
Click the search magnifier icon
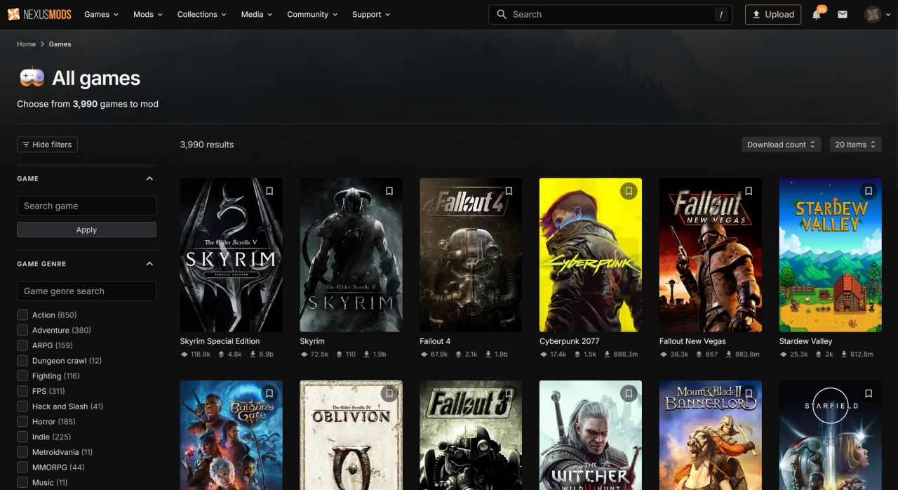(x=502, y=14)
